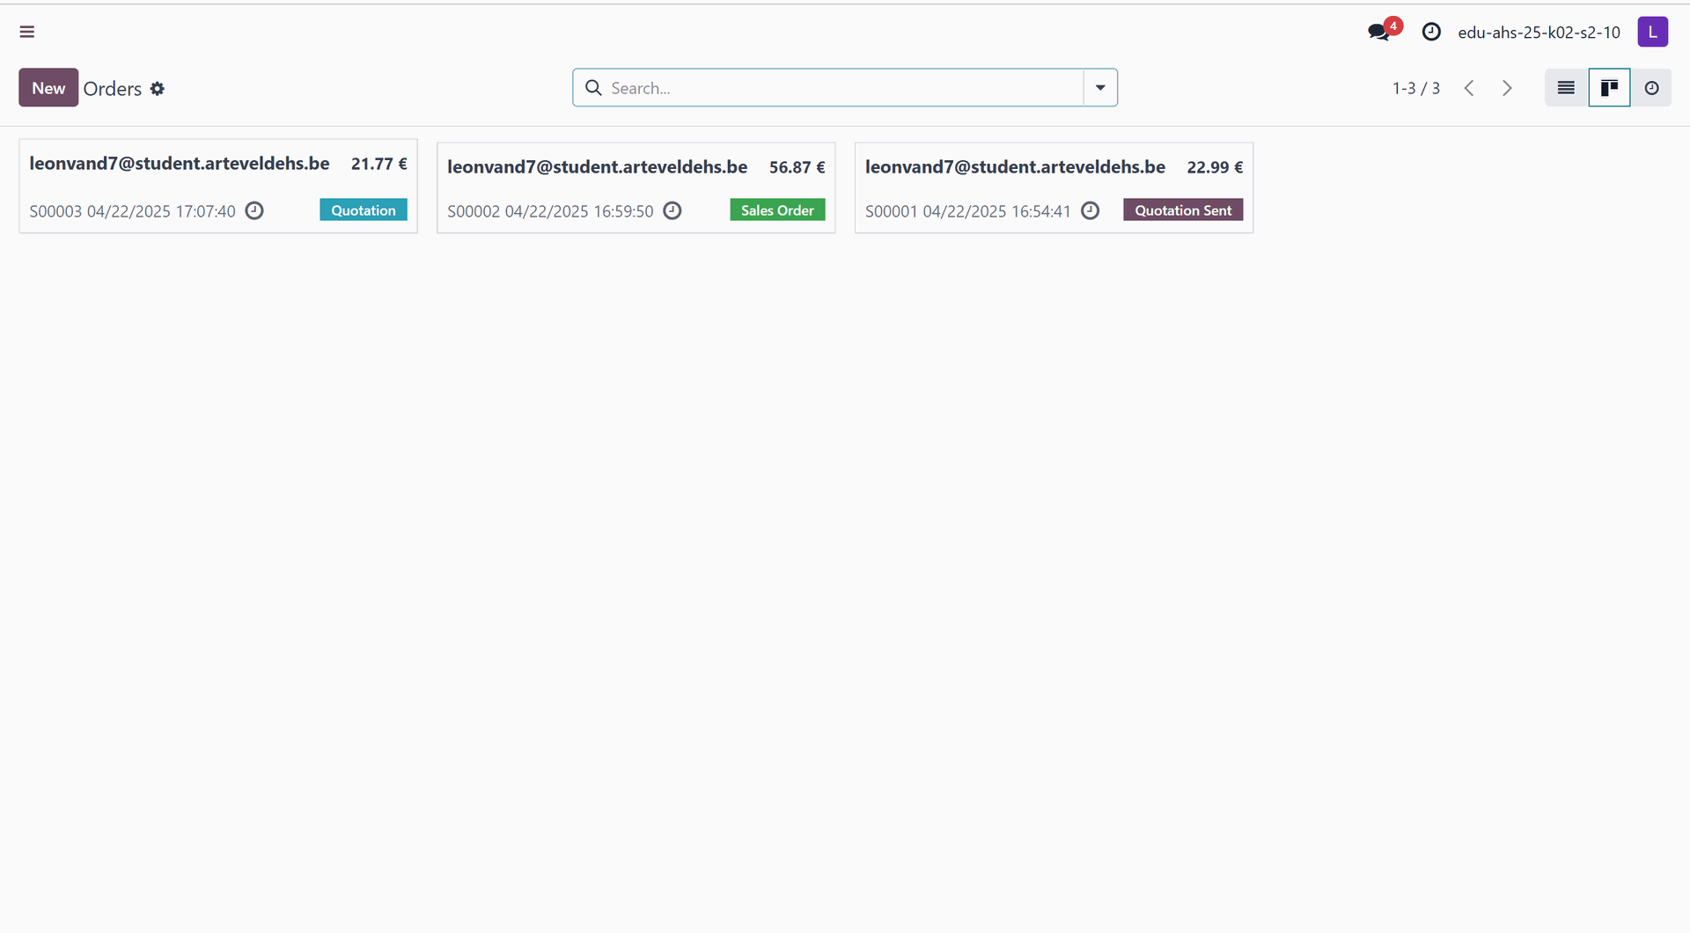Viewport: 1690px width, 933px height.
Task: Go to previous page of orders
Action: pyautogui.click(x=1469, y=88)
